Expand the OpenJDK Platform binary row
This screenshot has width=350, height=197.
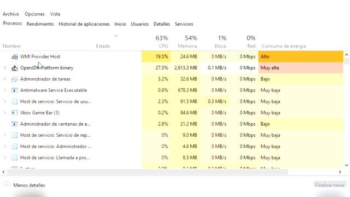[5, 68]
